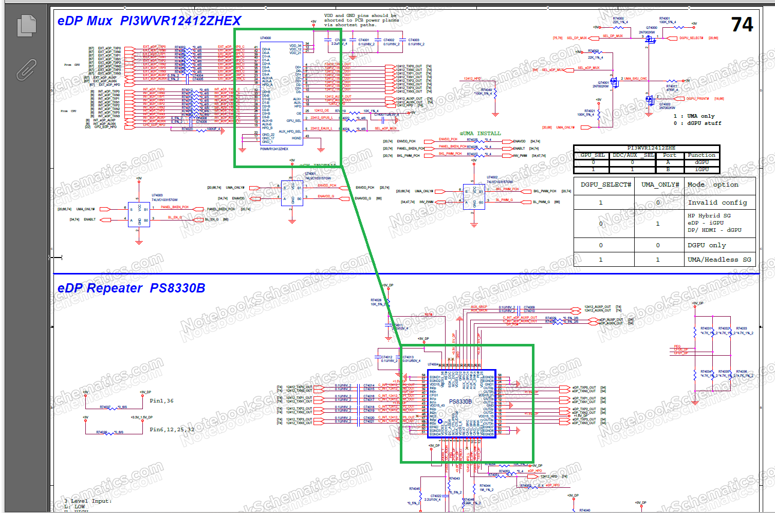Click the Pin1,36 note text
The width and height of the screenshot is (775, 513).
pyautogui.click(x=161, y=401)
